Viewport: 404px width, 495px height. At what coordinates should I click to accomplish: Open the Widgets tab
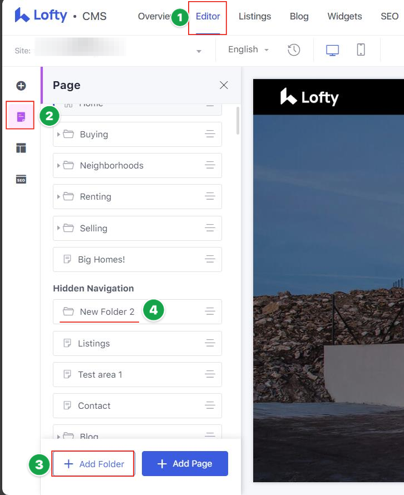(x=344, y=17)
